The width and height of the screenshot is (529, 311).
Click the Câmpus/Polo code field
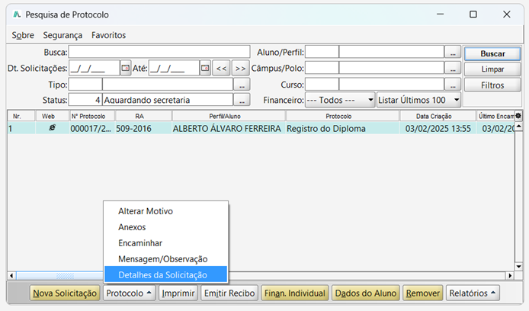pyautogui.click(x=322, y=68)
